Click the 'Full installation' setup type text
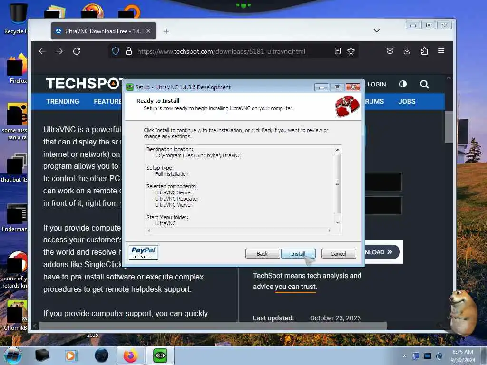 point(172,174)
